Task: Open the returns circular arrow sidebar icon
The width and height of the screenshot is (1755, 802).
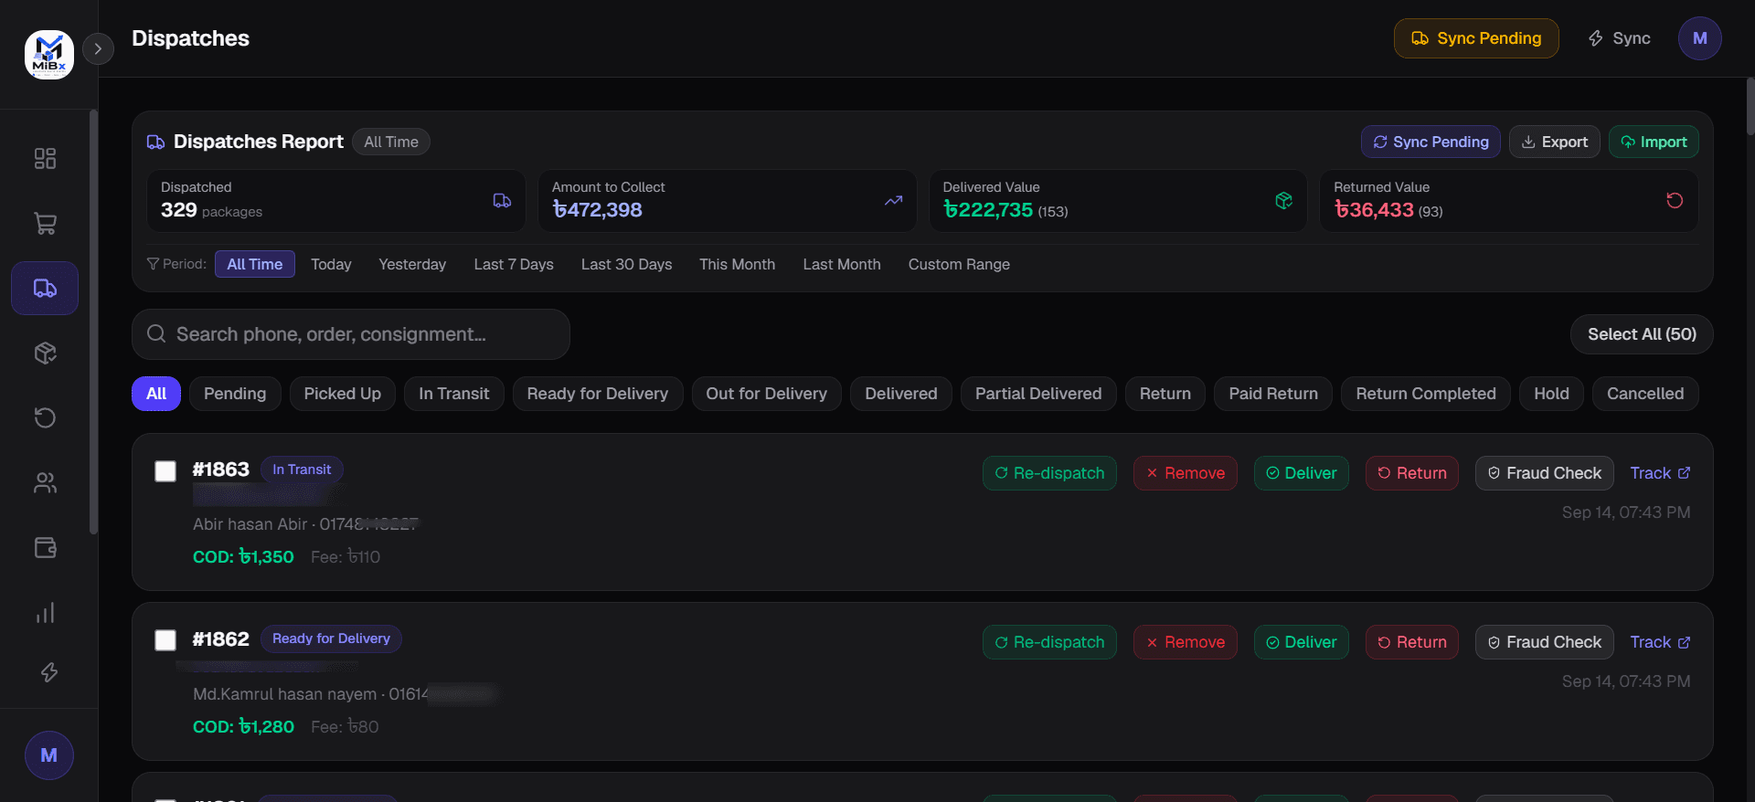Action: (45, 418)
